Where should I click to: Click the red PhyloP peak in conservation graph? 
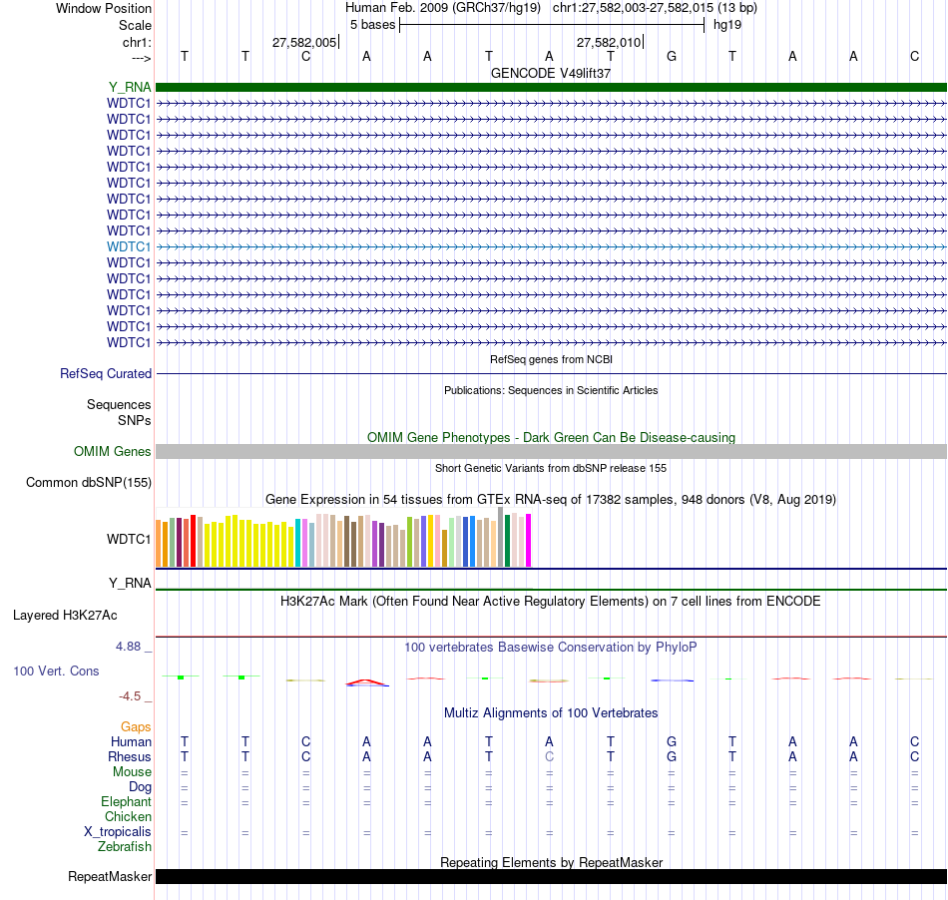[366, 682]
